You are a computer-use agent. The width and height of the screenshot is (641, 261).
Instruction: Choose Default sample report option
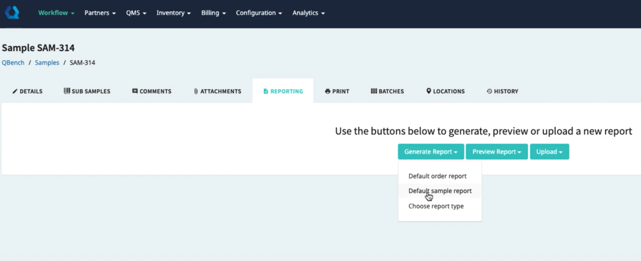[440, 191]
